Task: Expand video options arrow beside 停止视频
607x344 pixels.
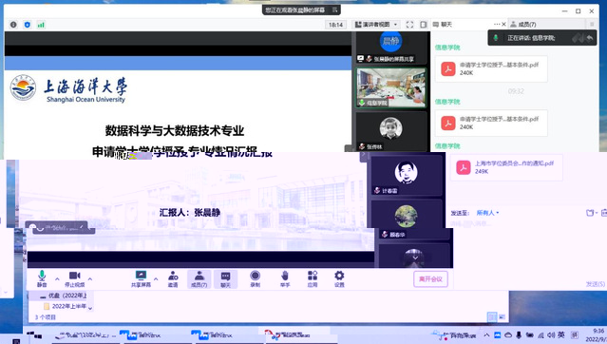Action: [90, 278]
